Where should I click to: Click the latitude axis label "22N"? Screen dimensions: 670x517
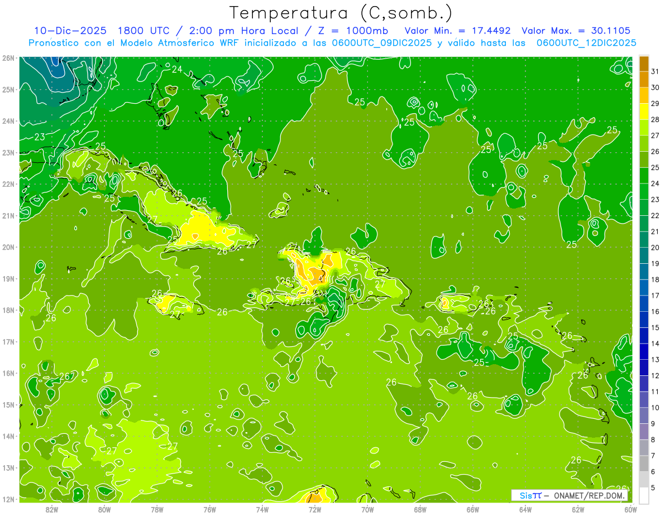pyautogui.click(x=8, y=184)
